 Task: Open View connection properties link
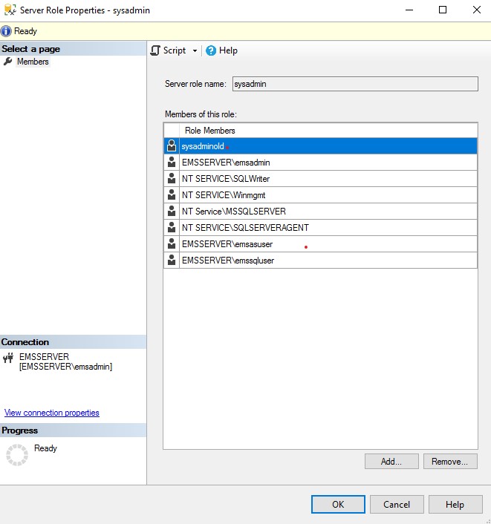(52, 413)
